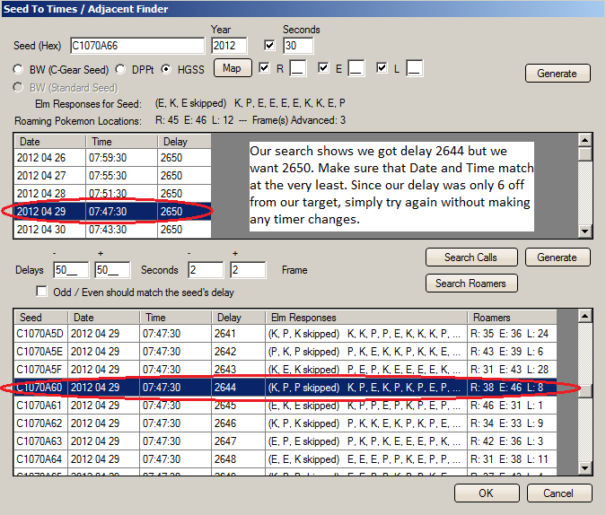Select seed row C1070A63
This screenshot has width=606, height=515.
tap(285, 441)
